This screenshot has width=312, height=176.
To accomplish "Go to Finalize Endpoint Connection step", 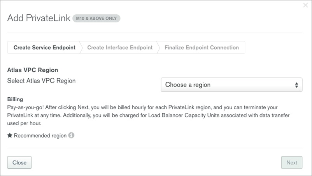I will tap(202, 48).
